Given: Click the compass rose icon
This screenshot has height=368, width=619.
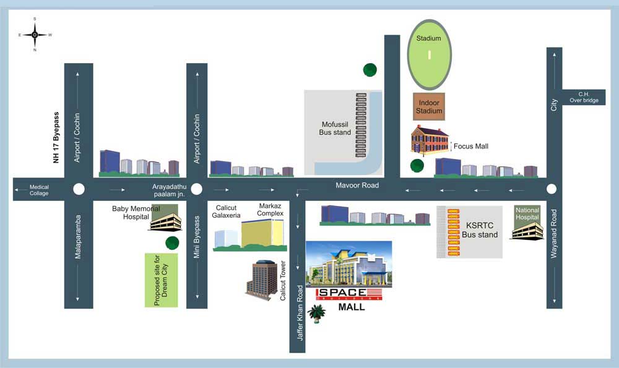Looking at the screenshot, I should [35, 35].
